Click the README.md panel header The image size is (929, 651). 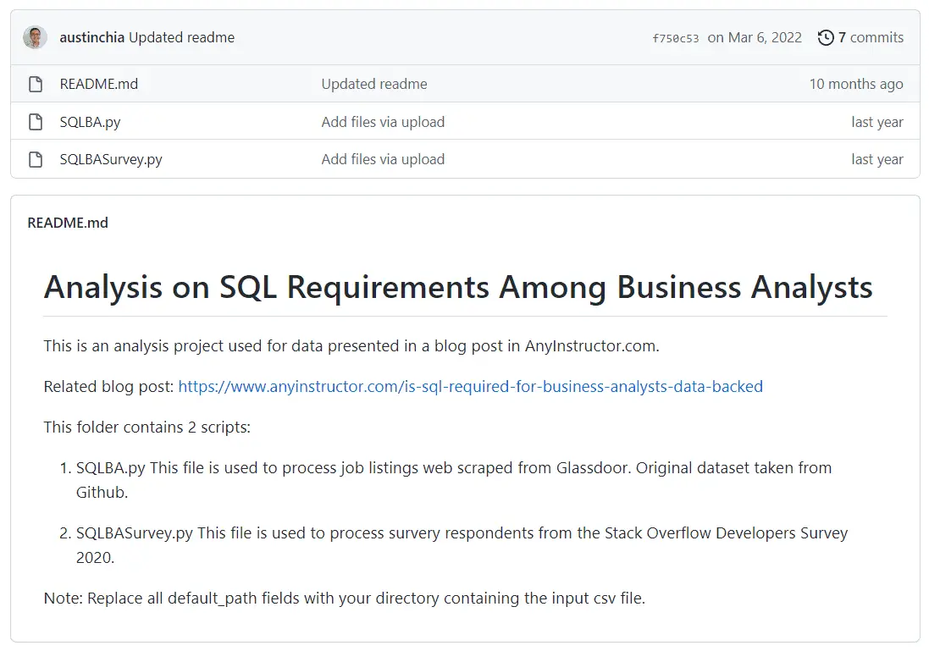click(x=68, y=223)
